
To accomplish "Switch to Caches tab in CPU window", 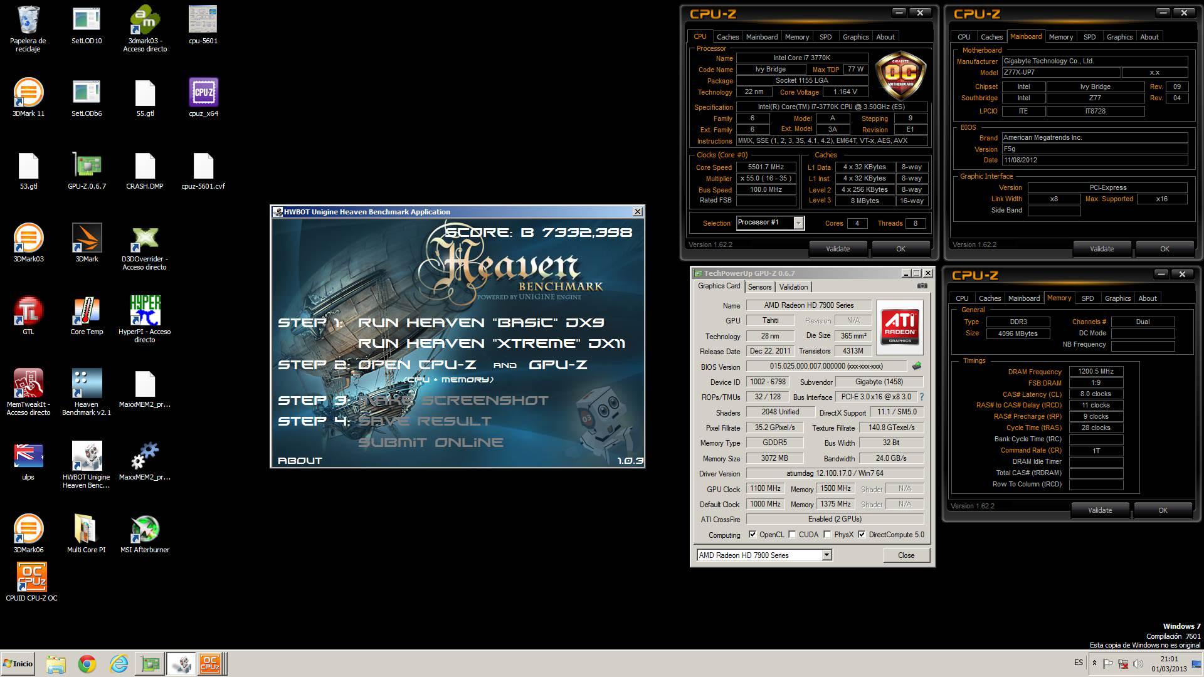I will pyautogui.click(x=727, y=37).
